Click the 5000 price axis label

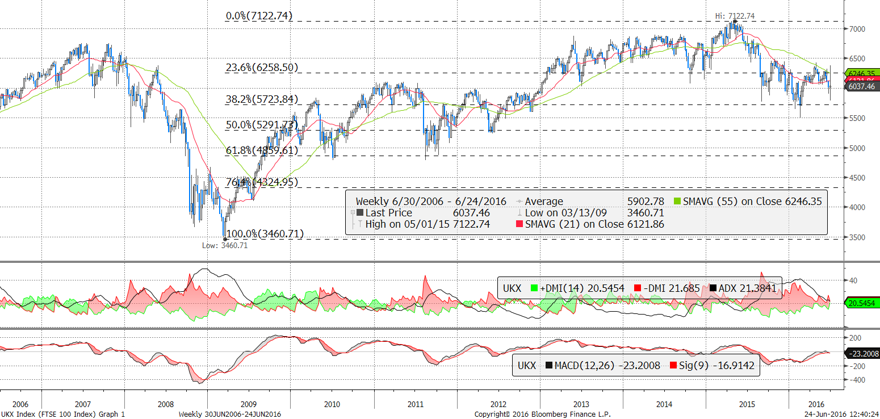tap(858, 148)
